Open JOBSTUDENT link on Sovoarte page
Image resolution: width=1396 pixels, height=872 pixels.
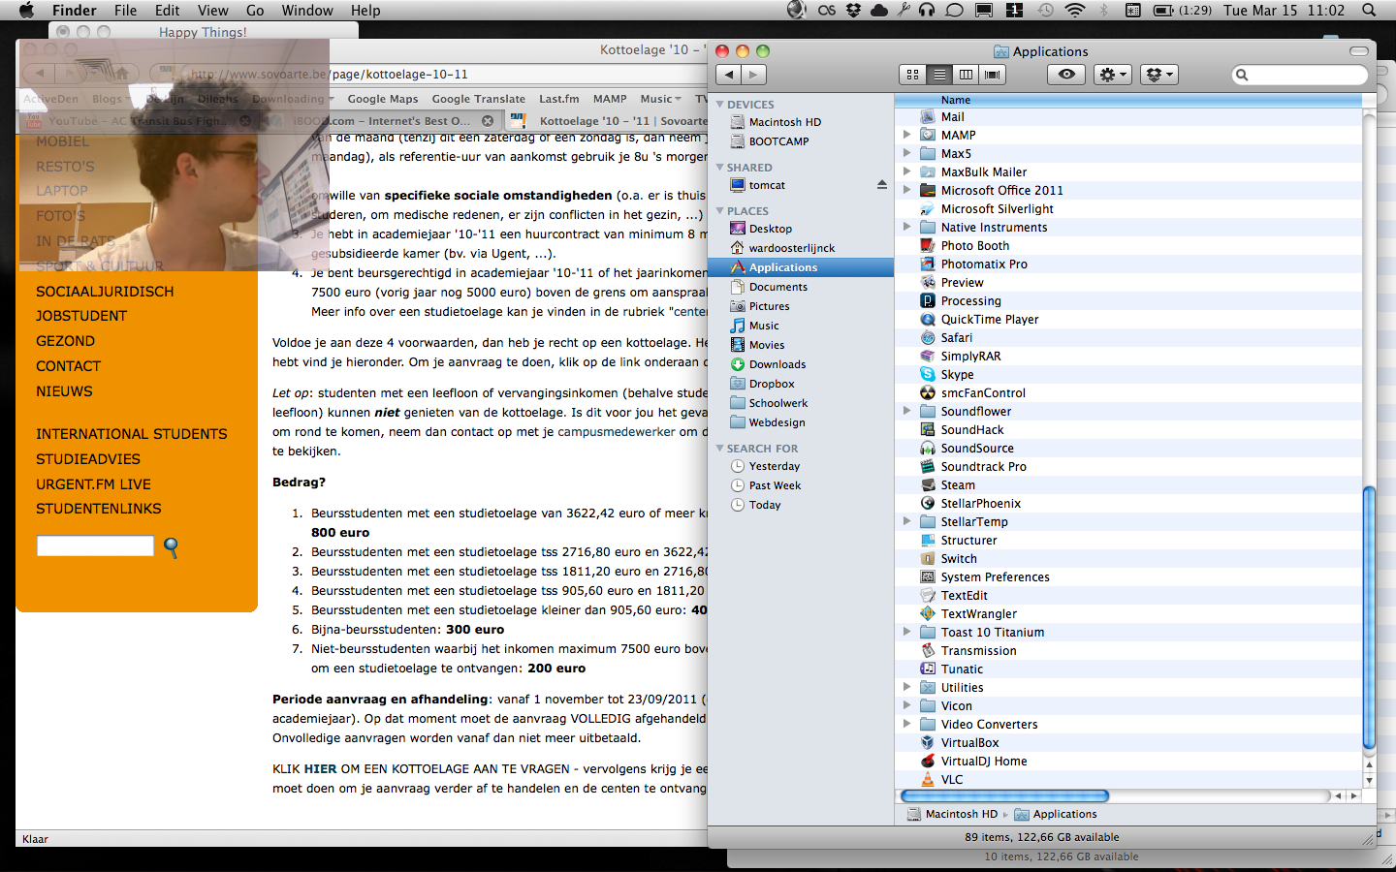click(81, 316)
